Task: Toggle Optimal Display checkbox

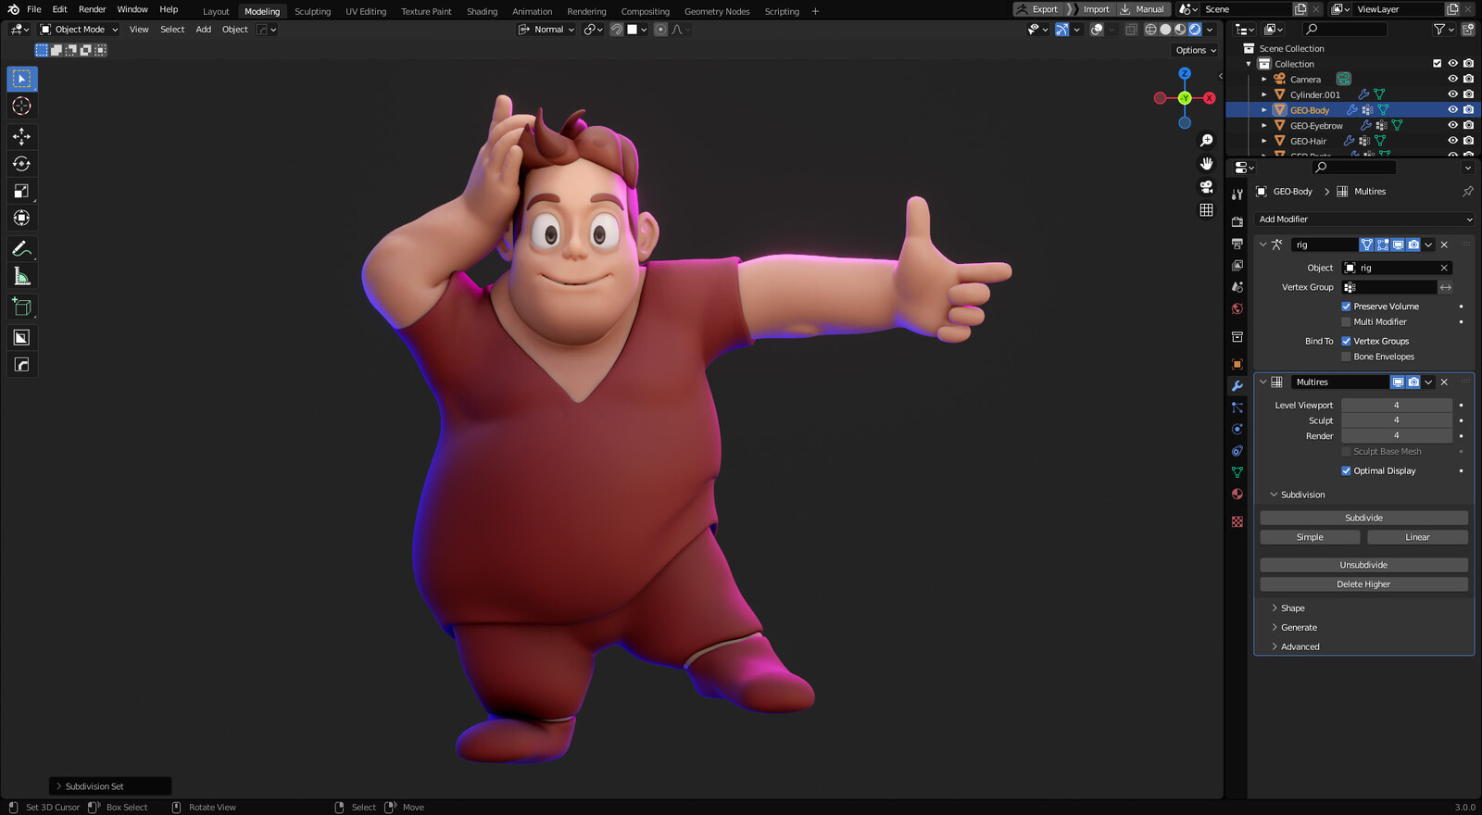Action: [1346, 470]
